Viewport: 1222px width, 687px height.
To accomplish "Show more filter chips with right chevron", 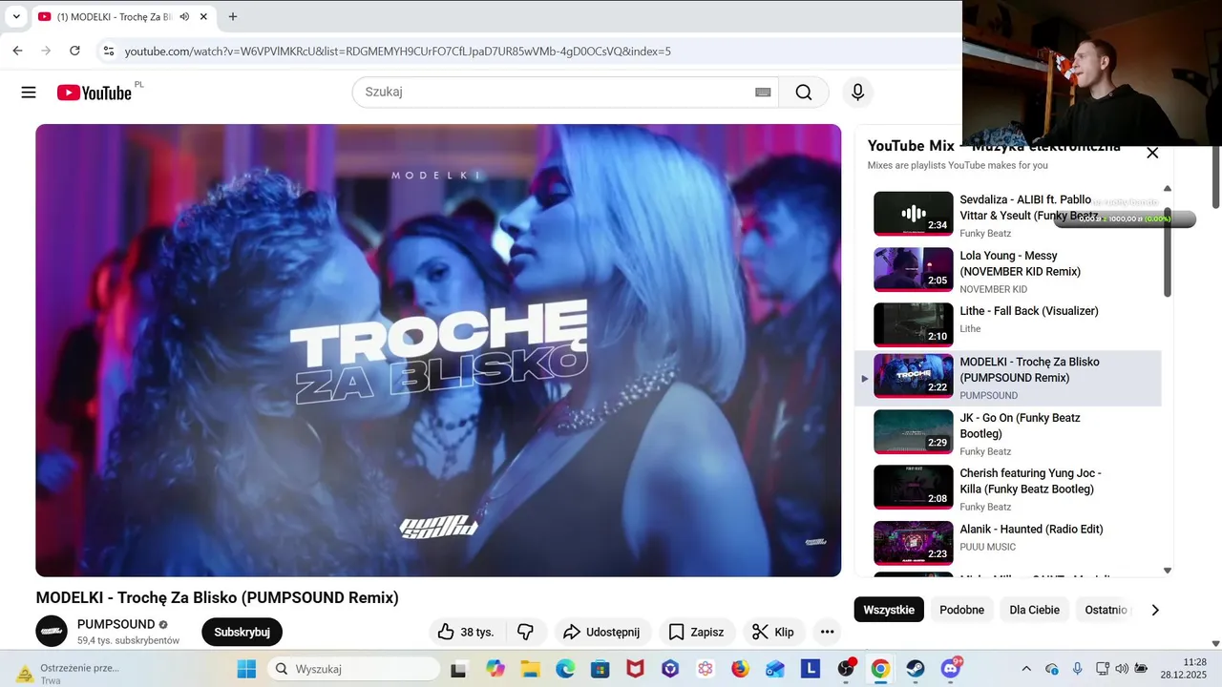I will tap(1155, 610).
